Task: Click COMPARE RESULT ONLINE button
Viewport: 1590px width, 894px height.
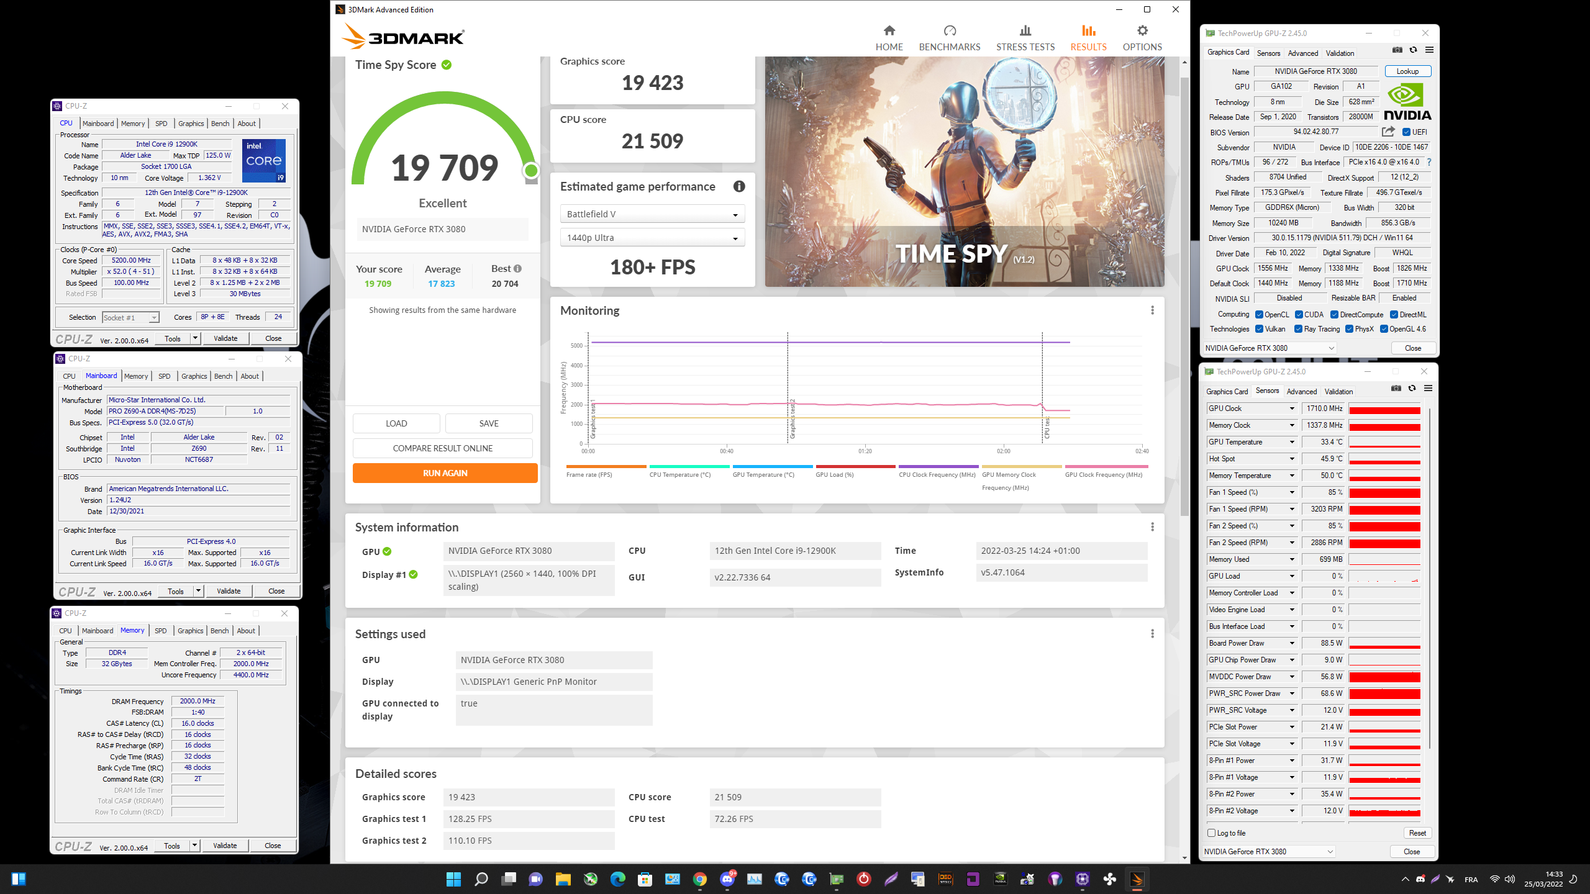Action: (442, 448)
